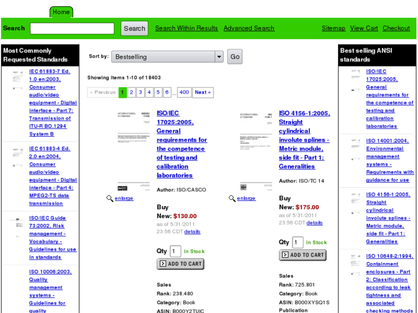Open price details link for $175.00 item

click(x=315, y=223)
